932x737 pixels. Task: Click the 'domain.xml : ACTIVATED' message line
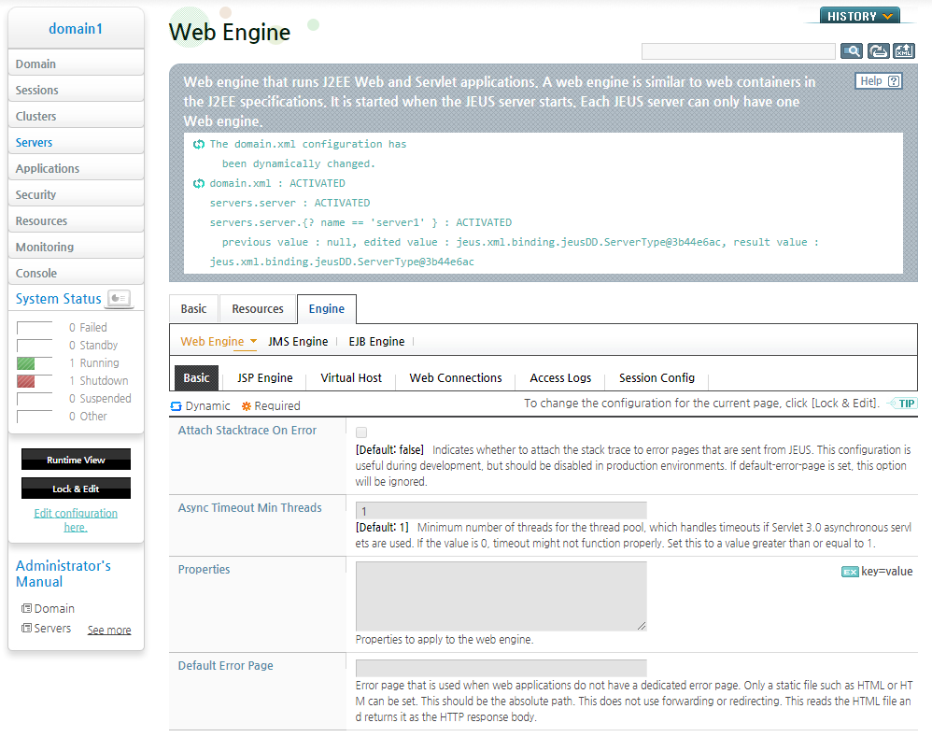pos(277,183)
